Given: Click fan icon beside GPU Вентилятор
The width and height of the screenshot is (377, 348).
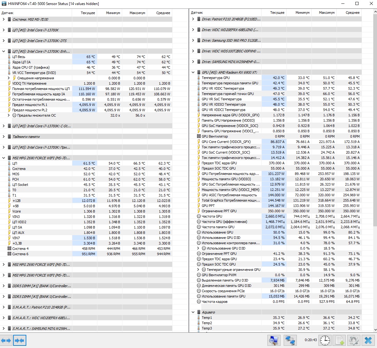Looking at the screenshot, I should [199, 136].
